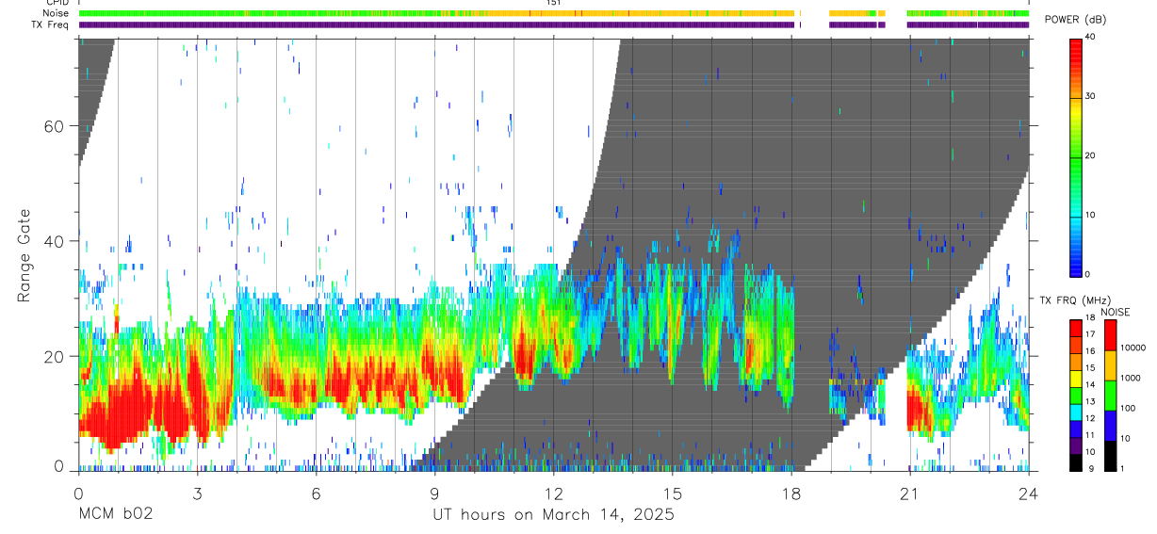Click the 9 tick on UT hours axis
Screen dimensions: 1157x534
point(434,493)
